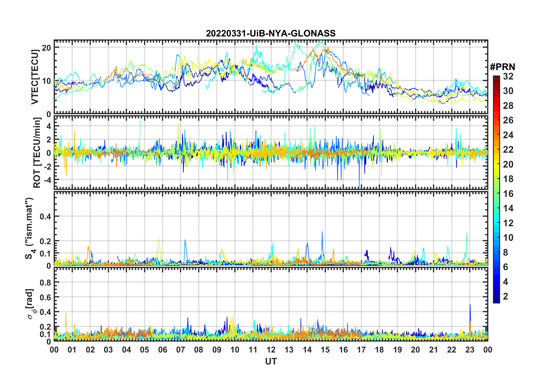Screen dimensions: 542x379
Task: Click colorbar tick label 30
Action: (508, 91)
